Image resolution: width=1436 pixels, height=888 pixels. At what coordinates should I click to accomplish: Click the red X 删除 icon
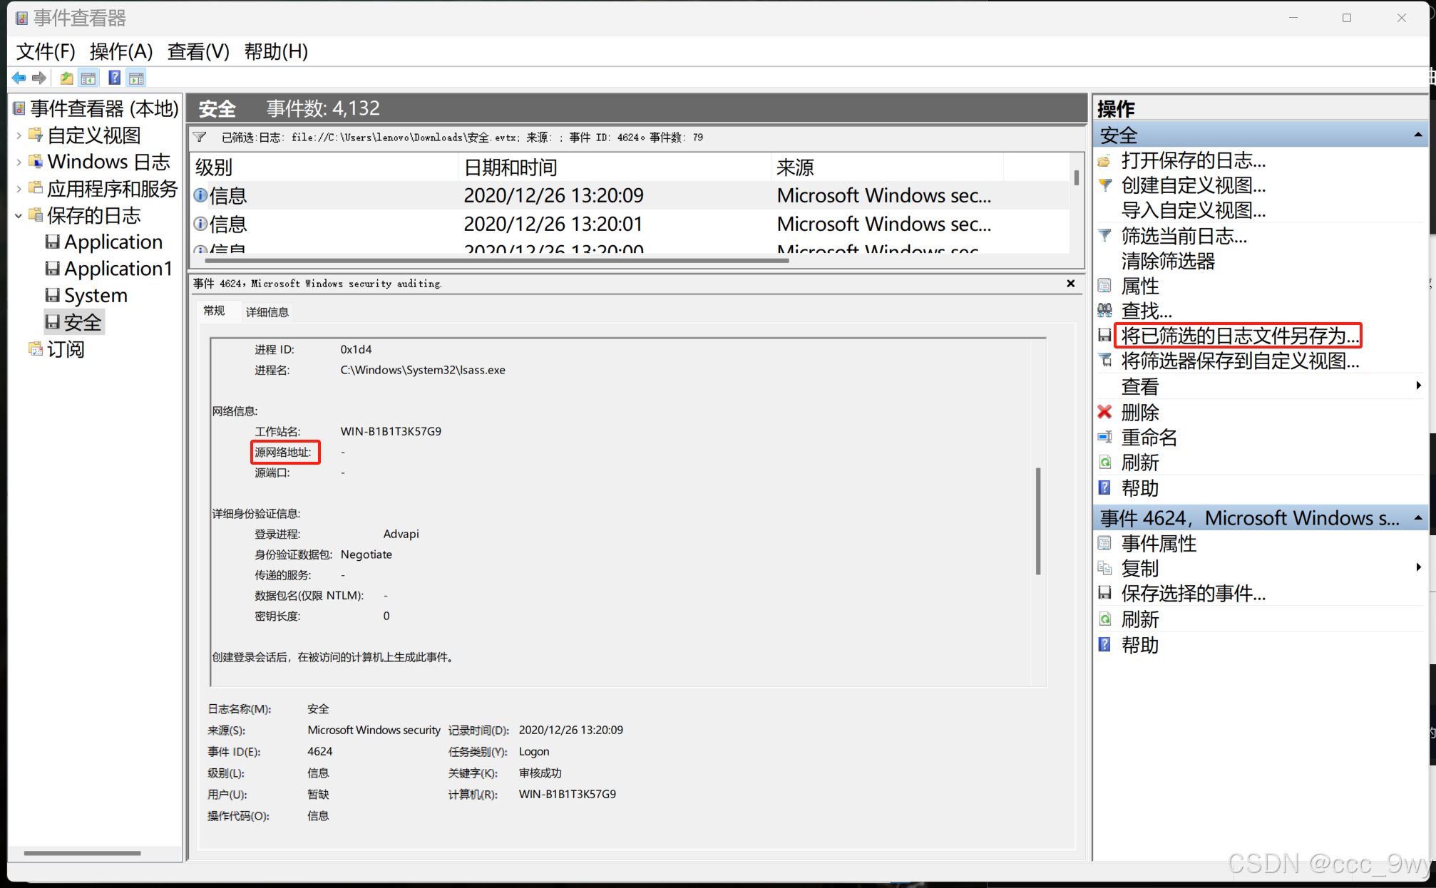[x=1104, y=412]
